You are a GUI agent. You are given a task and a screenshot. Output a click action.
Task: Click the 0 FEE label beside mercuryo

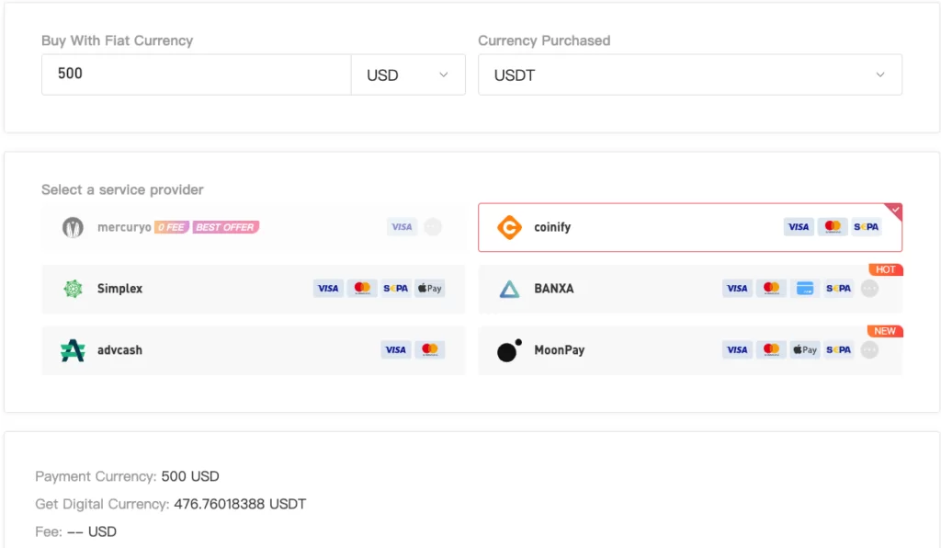[x=172, y=226]
